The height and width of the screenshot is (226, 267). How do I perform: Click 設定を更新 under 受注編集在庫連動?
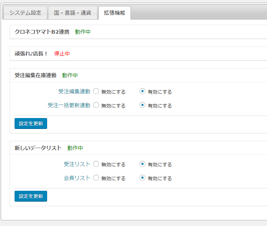click(31, 123)
